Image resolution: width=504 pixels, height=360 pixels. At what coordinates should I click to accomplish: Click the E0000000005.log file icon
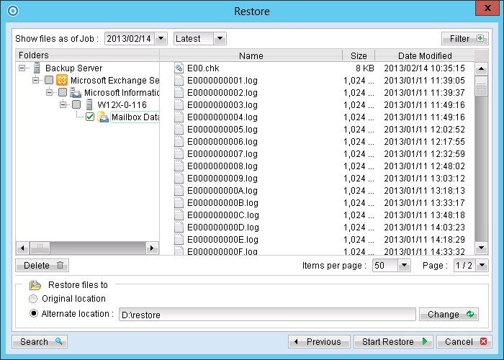(179, 129)
